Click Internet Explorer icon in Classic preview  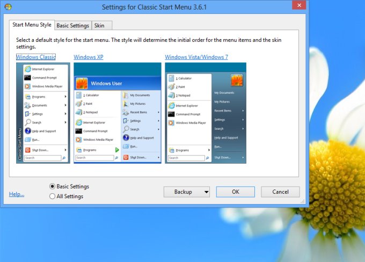[28, 69]
